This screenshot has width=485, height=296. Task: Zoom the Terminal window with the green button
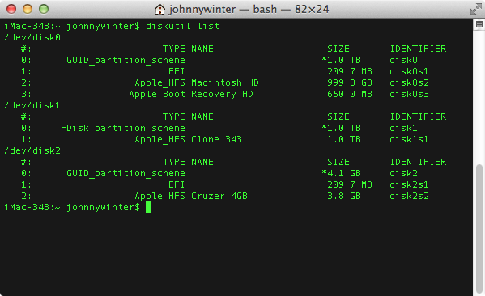point(44,9)
